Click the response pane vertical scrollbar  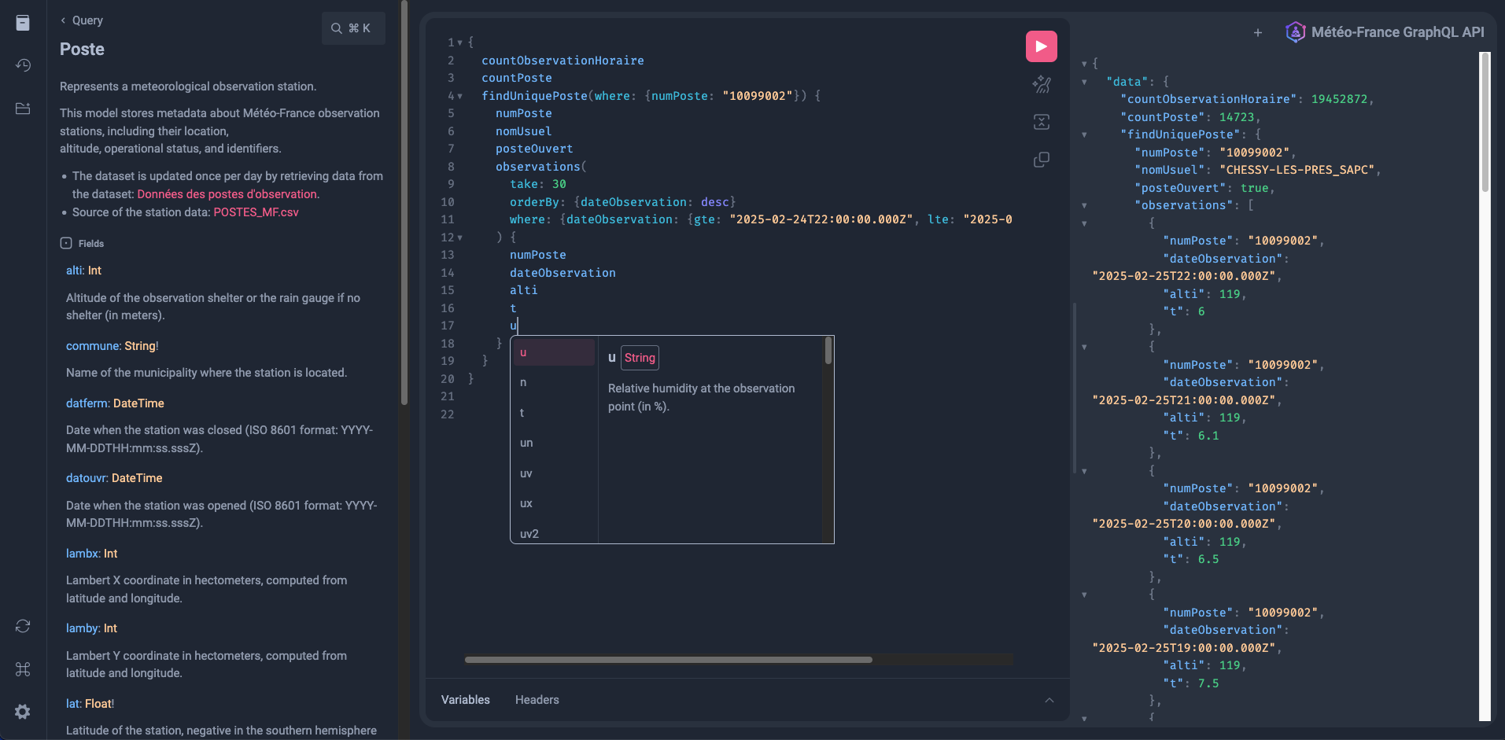pos(1485,122)
